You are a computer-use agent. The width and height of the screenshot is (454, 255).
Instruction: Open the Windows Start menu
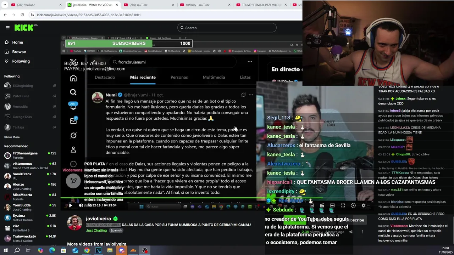tap(5, 250)
